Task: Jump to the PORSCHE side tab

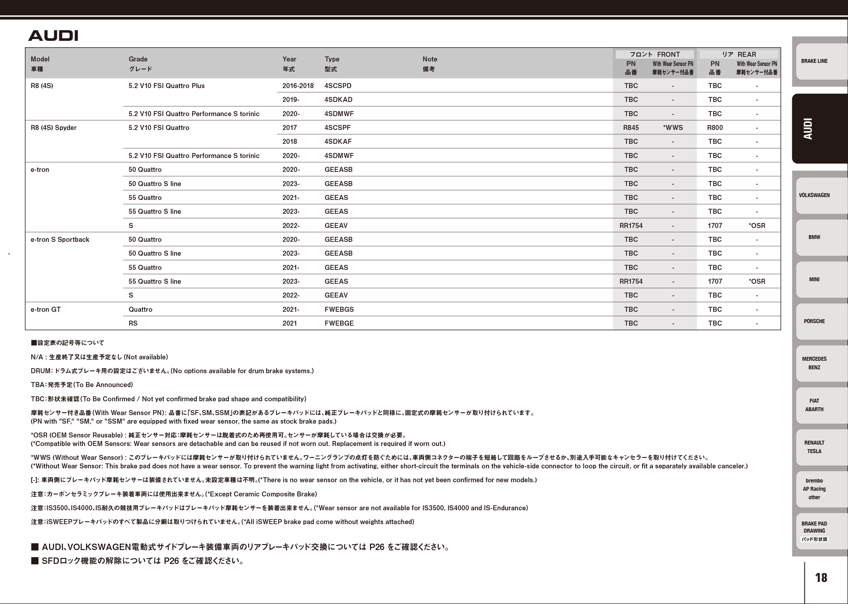Action: (822, 321)
